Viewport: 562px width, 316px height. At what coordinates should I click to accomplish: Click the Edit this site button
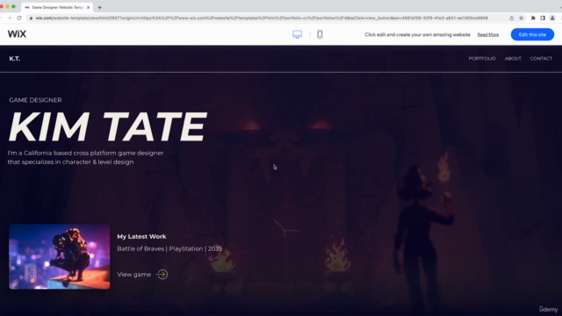coord(532,34)
